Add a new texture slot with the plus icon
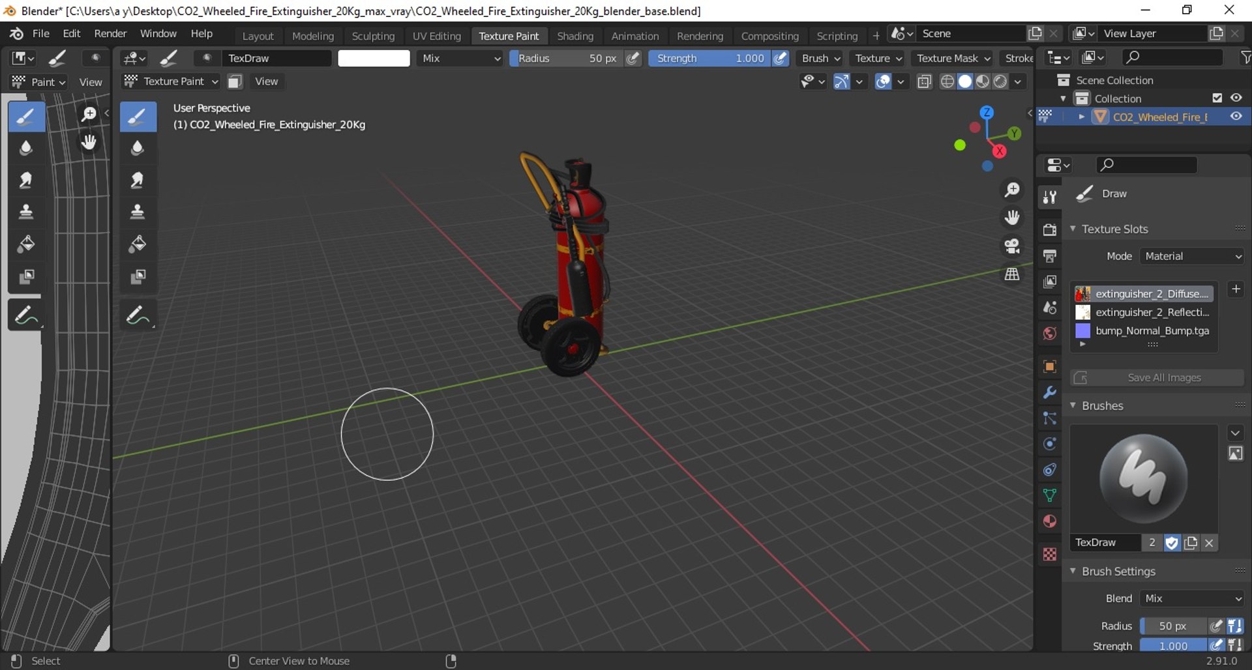Viewport: 1252px width, 670px height. (1236, 289)
